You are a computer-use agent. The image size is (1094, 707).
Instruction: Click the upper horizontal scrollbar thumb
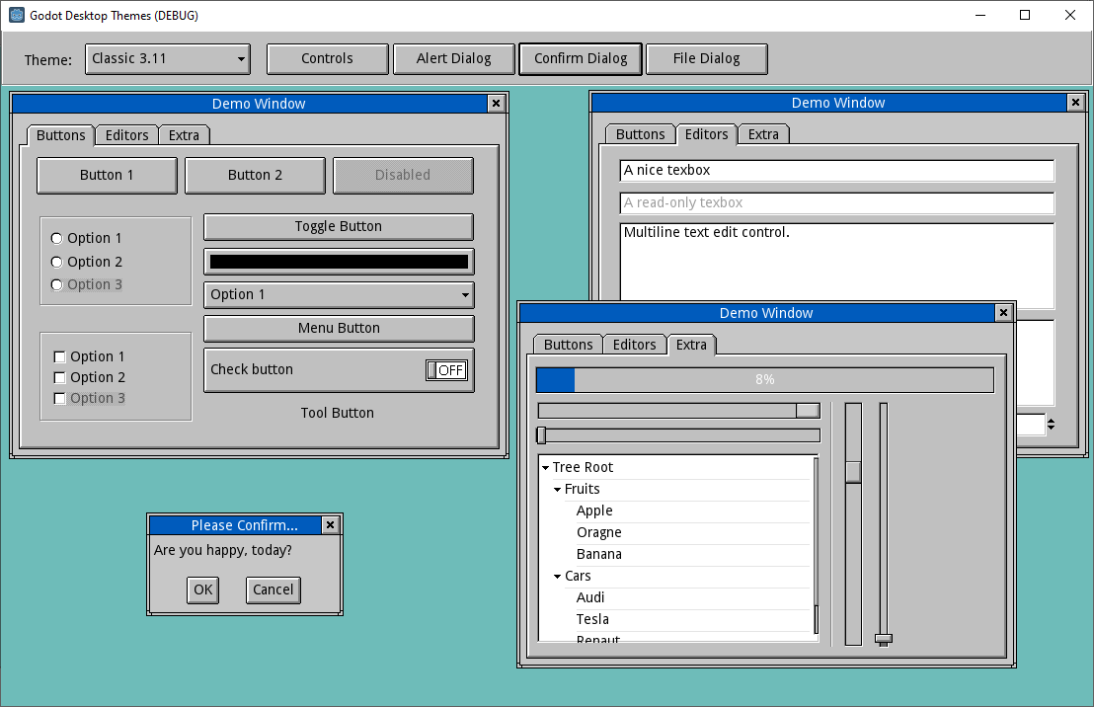[x=808, y=411]
